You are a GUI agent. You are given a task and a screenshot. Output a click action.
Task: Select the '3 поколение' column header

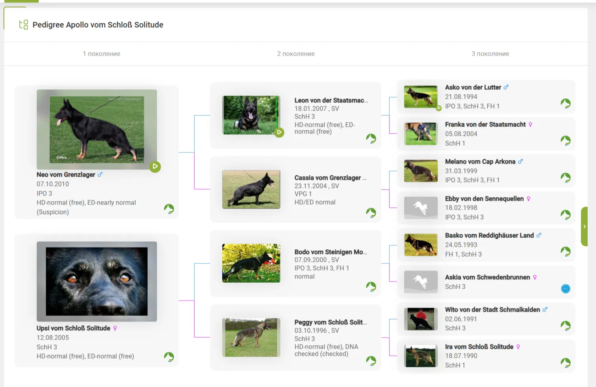pyautogui.click(x=490, y=54)
